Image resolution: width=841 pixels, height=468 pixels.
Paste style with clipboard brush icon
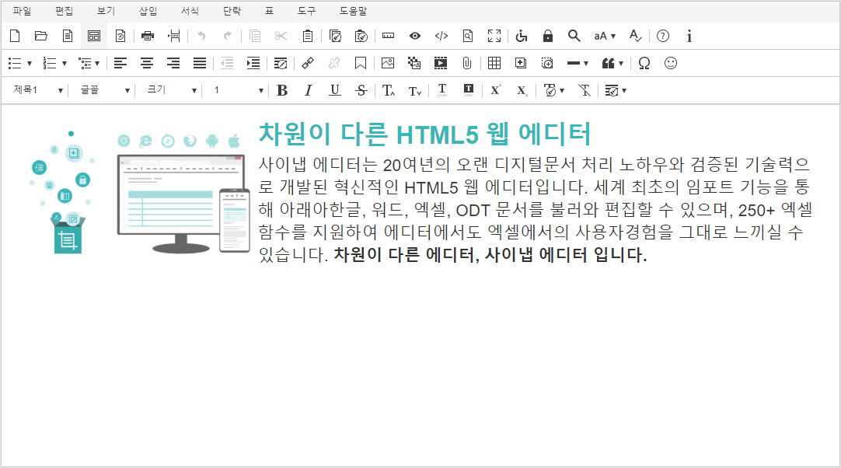click(x=361, y=36)
